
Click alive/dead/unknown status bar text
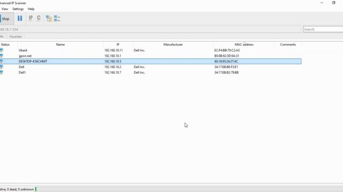pyautogui.click(x=17, y=189)
